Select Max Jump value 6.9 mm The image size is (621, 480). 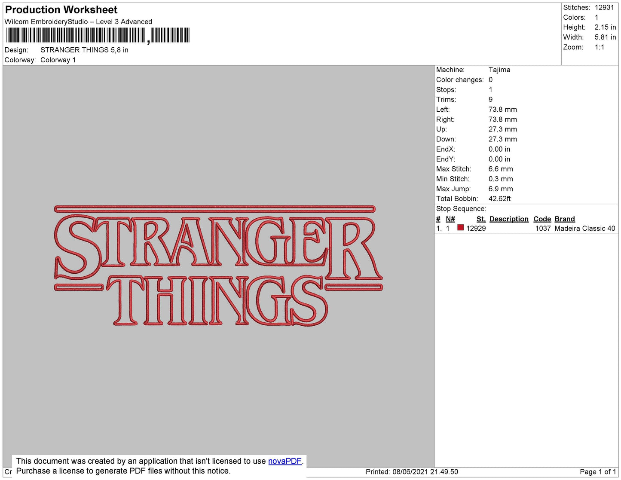pyautogui.click(x=501, y=189)
